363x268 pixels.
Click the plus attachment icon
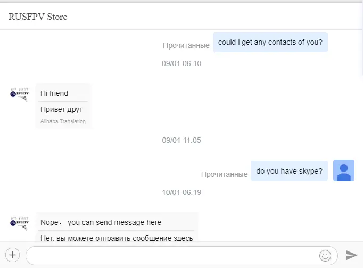click(12, 255)
